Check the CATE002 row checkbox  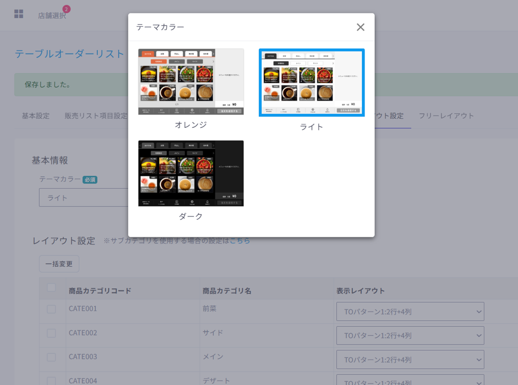(x=51, y=333)
